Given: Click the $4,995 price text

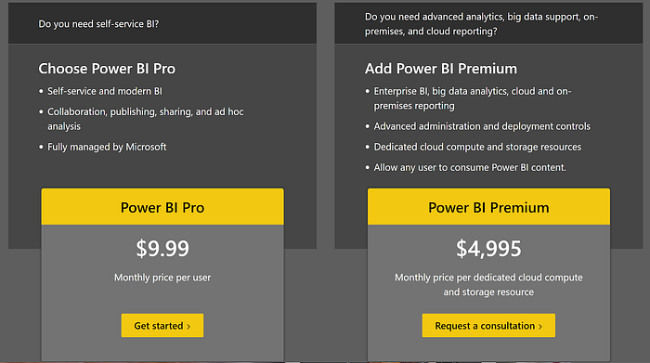Looking at the screenshot, I should (x=488, y=249).
